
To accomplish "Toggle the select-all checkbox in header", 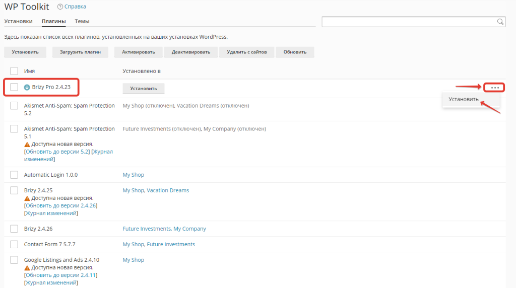I will click(14, 71).
